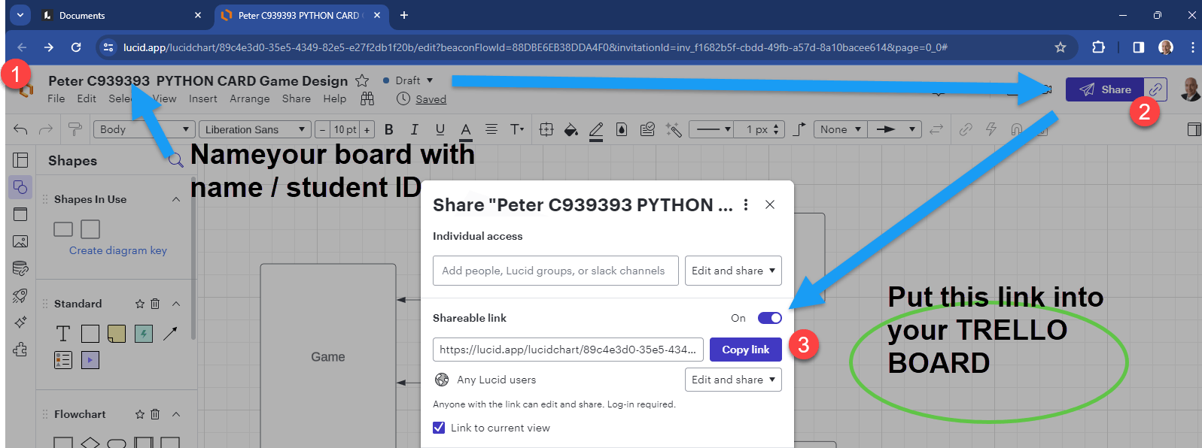Open the Body text style dropdown
1202x448 pixels.
145,129
